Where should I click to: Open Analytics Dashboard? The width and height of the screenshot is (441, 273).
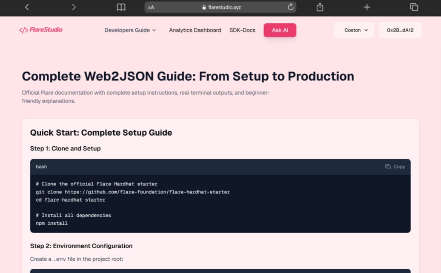tap(195, 30)
